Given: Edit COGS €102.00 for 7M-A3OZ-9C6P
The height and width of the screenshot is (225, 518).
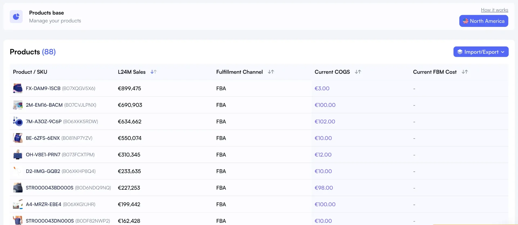Looking at the screenshot, I should tap(325, 122).
